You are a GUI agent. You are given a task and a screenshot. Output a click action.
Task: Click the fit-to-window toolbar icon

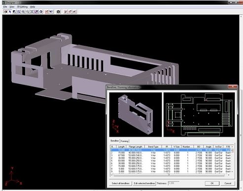(32, 12)
